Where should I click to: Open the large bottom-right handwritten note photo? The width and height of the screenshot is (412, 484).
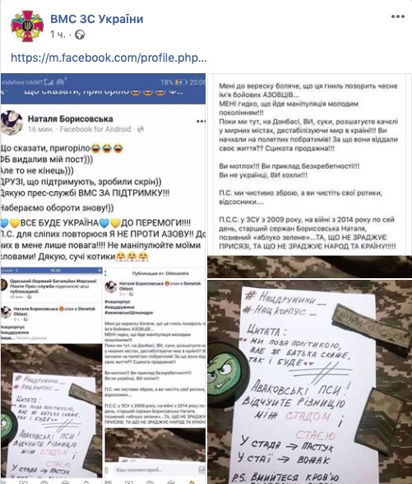coord(309,382)
